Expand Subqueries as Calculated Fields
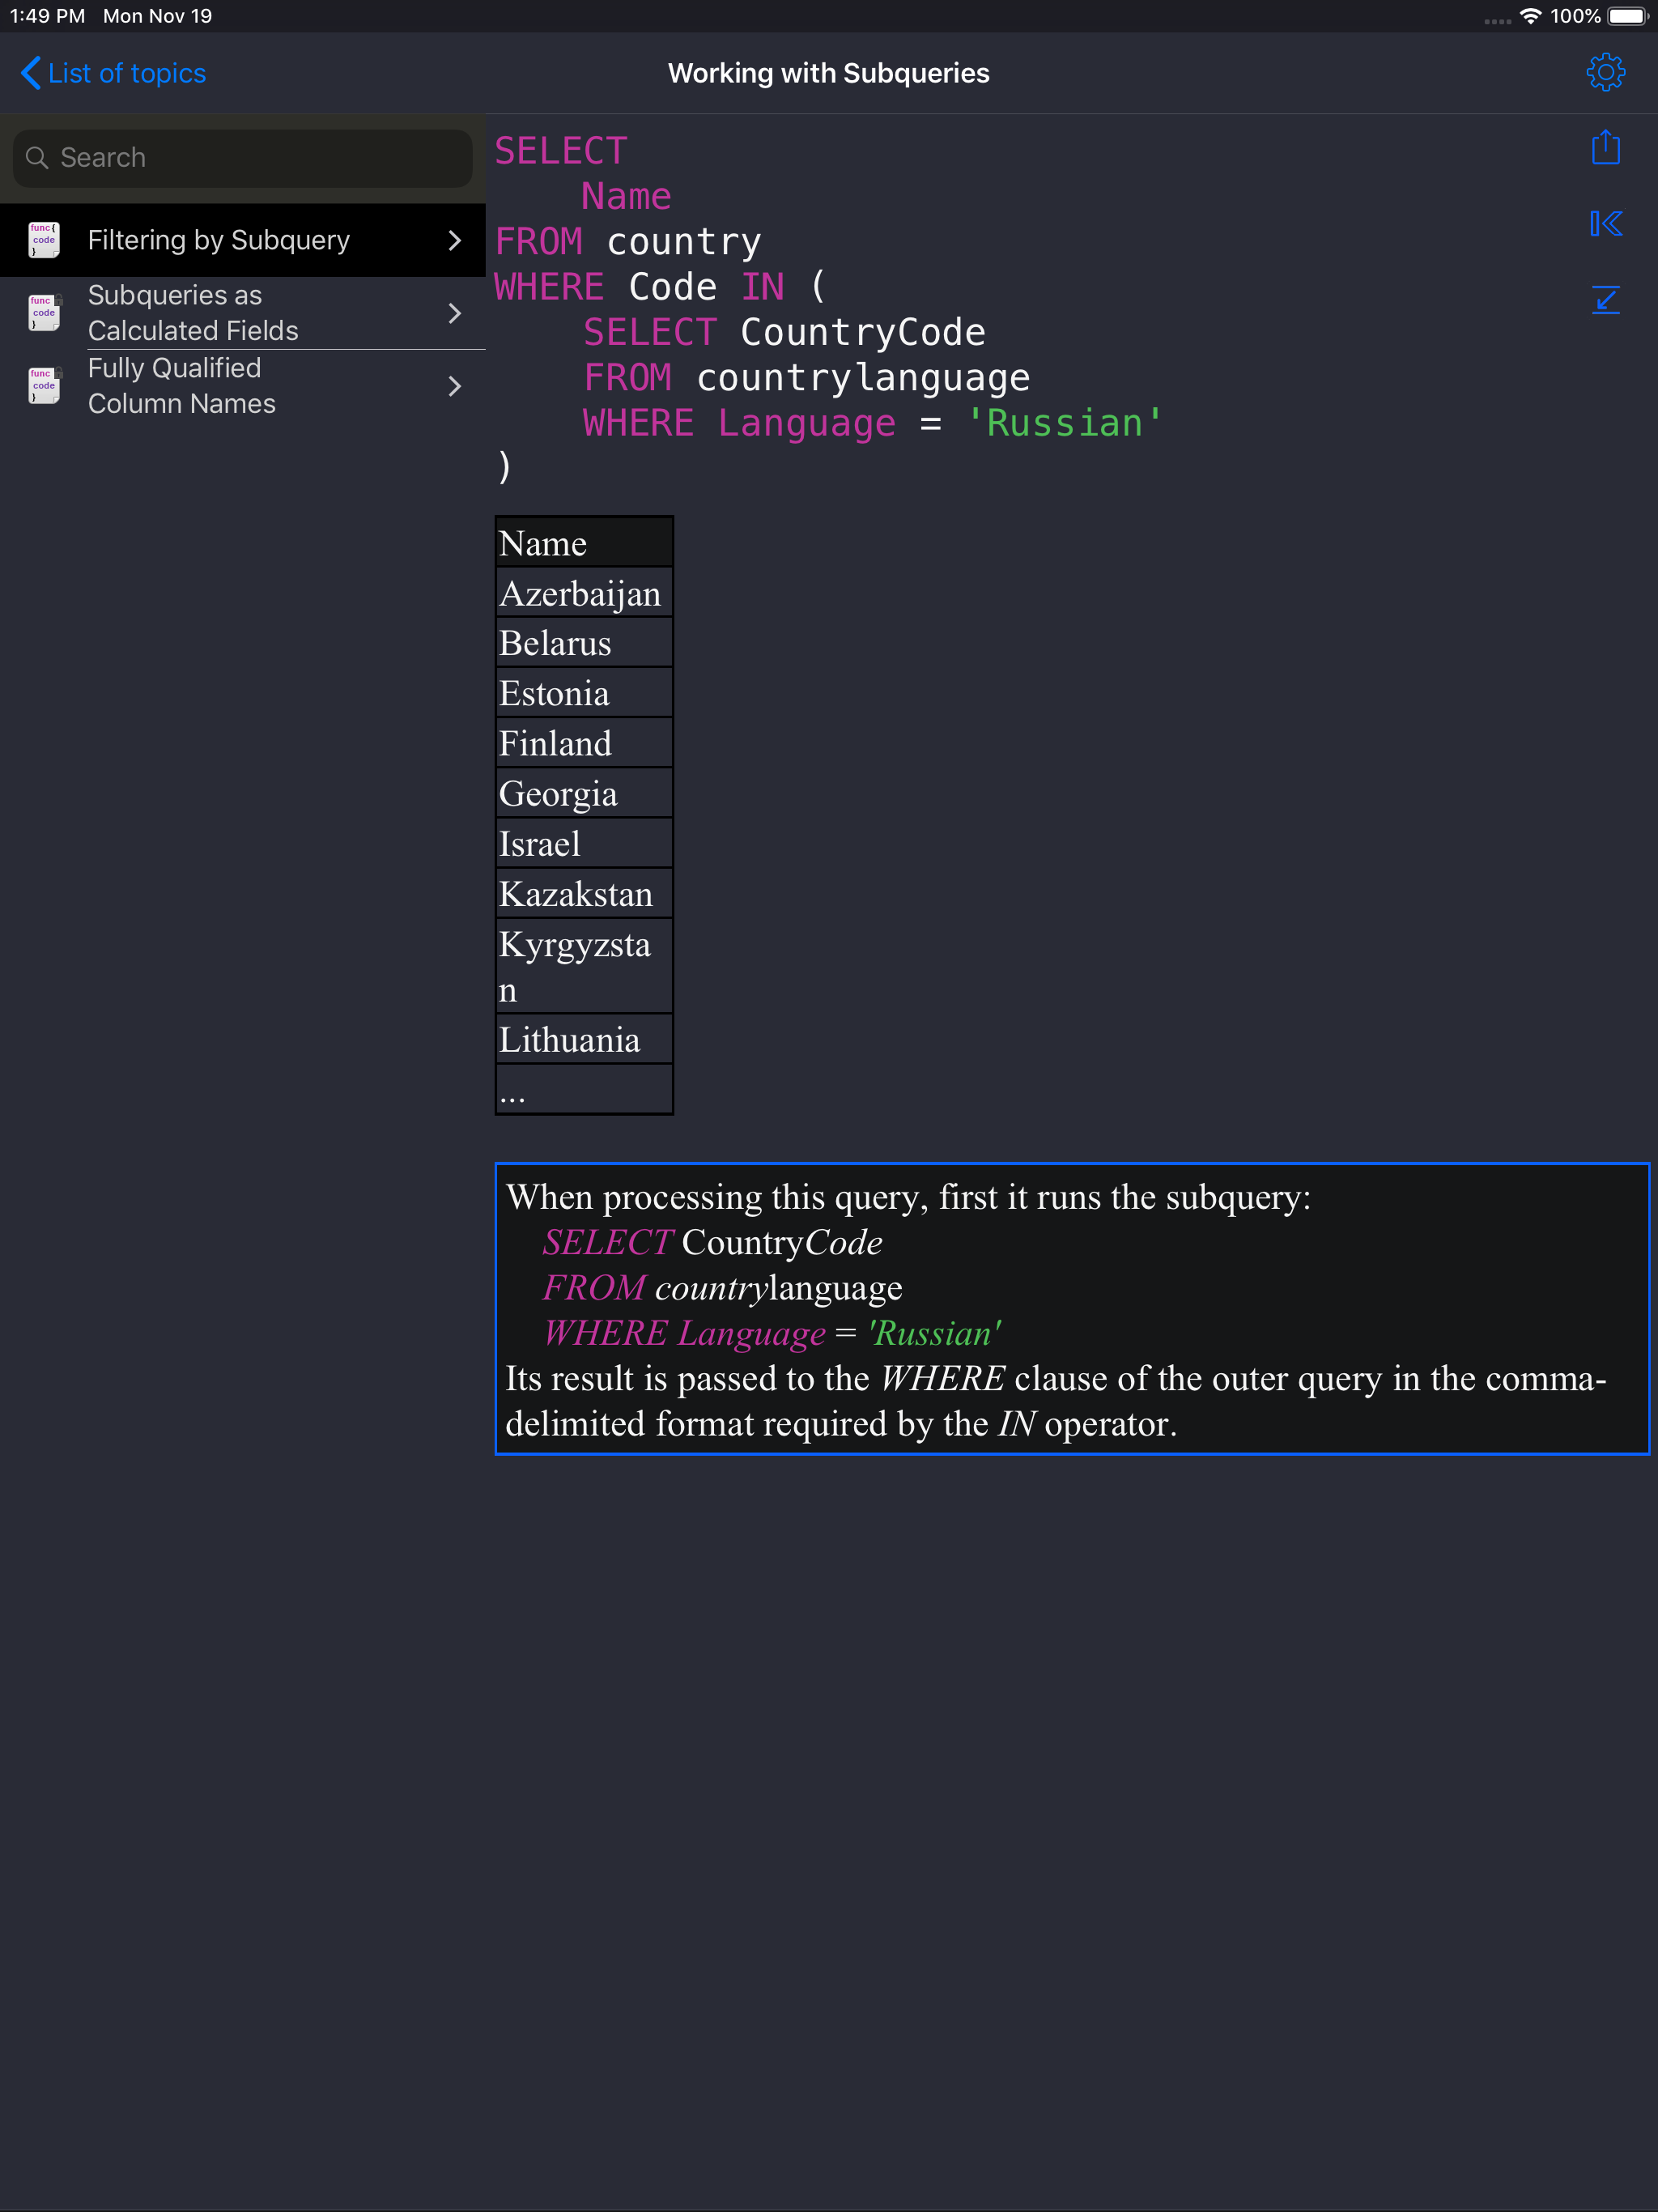This screenshot has height=2212, width=1658. [x=455, y=313]
